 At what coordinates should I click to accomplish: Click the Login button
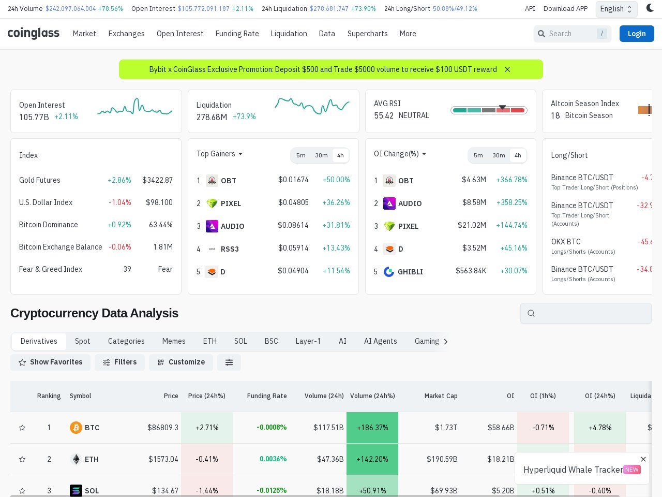637,34
